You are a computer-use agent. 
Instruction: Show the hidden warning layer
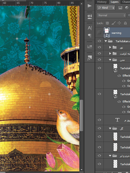pos(99,32)
